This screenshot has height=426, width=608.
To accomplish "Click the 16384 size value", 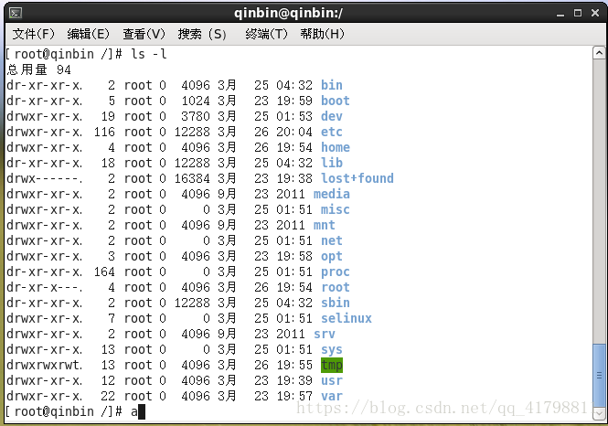I will tap(192, 178).
